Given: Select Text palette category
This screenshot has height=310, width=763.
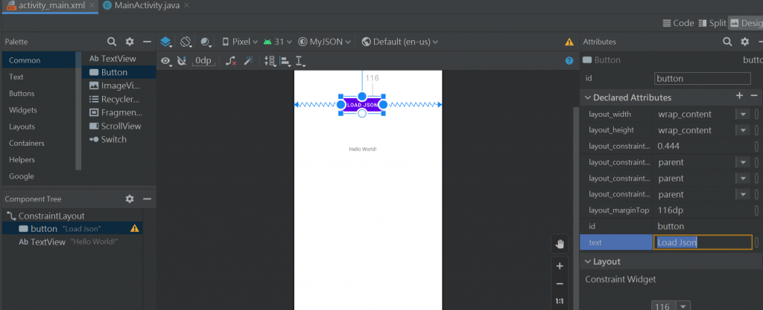Looking at the screenshot, I should pyautogui.click(x=39, y=77).
